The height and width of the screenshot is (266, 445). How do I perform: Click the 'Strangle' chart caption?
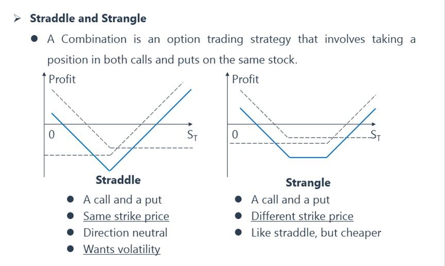pyautogui.click(x=308, y=182)
